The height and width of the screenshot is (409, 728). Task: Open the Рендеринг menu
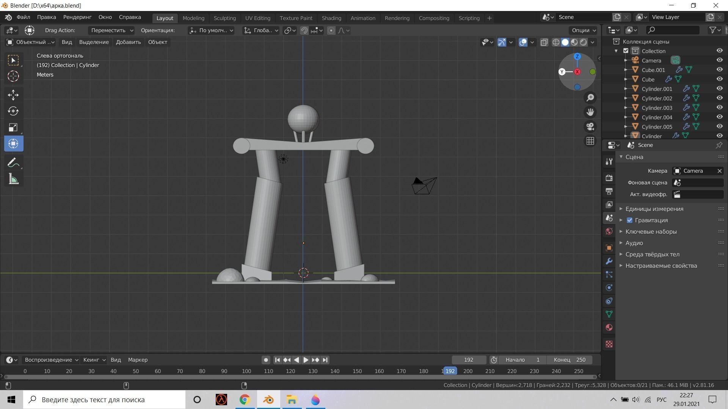click(x=77, y=17)
